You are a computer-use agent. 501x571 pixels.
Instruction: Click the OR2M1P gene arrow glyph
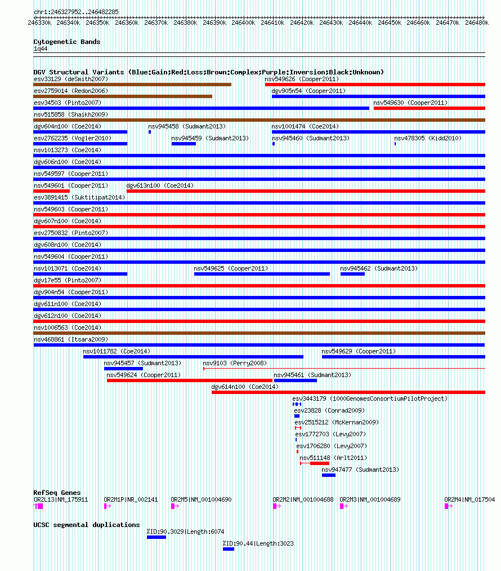pos(108,506)
